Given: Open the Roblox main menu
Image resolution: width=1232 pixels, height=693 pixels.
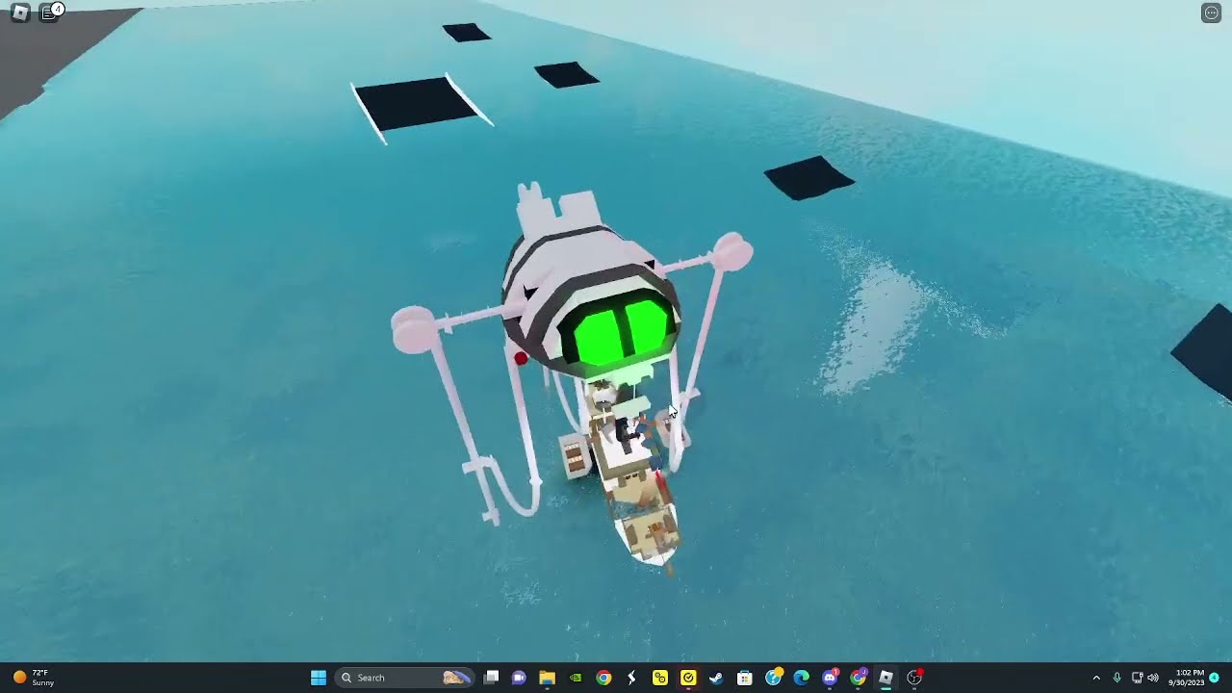Looking at the screenshot, I should [x=20, y=13].
